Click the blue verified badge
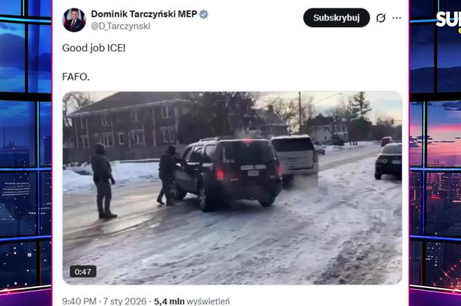 pos(203,14)
